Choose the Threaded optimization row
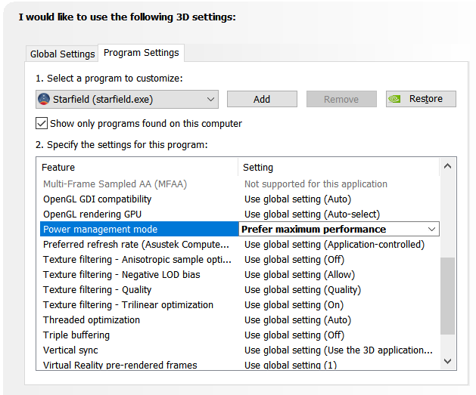The height and width of the screenshot is (395, 476). (x=81, y=319)
